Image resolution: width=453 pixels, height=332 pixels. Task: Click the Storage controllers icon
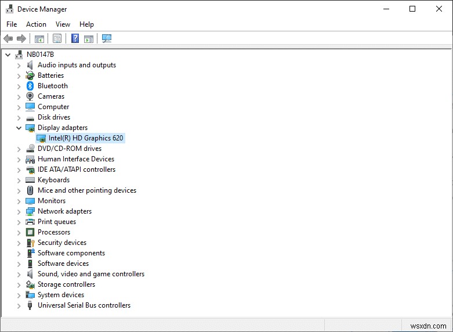[30, 284]
